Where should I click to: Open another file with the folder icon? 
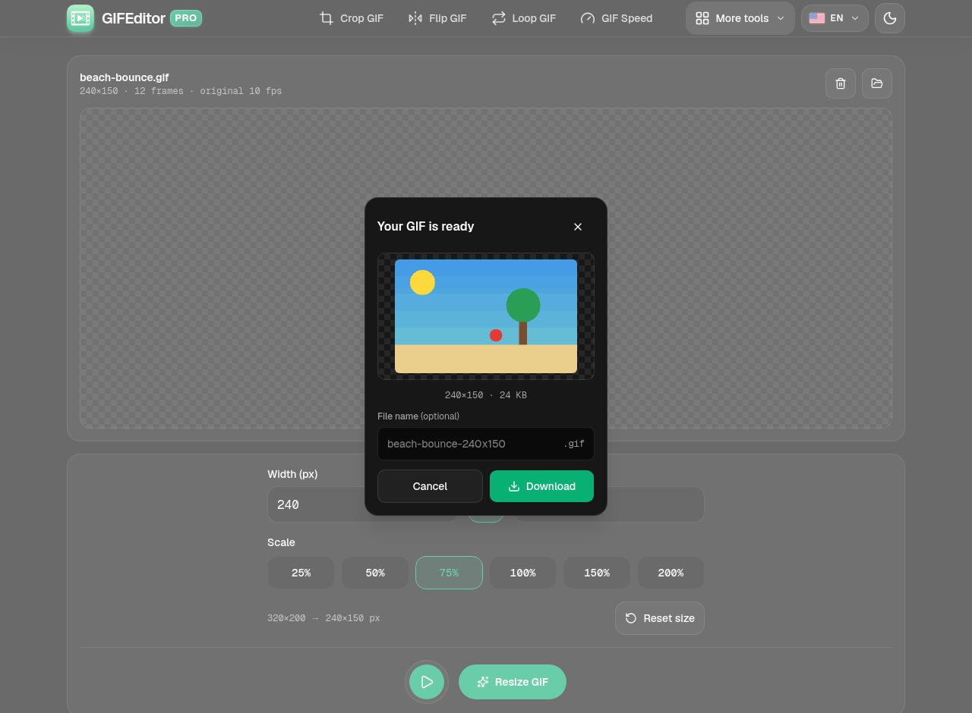point(877,83)
